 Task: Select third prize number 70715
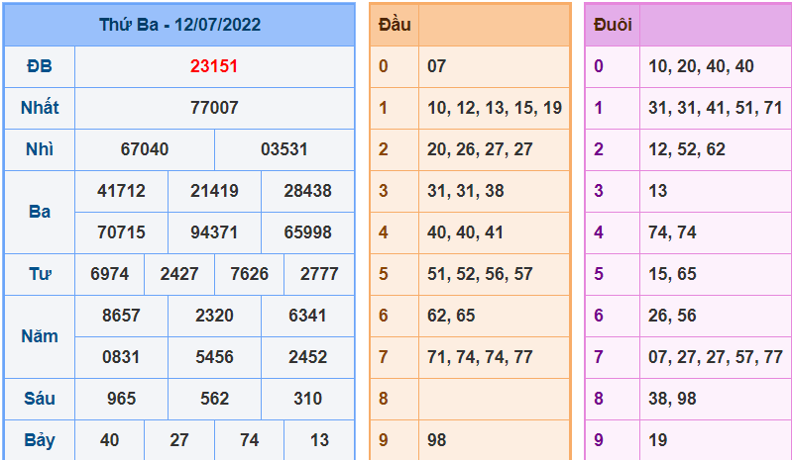121,232
